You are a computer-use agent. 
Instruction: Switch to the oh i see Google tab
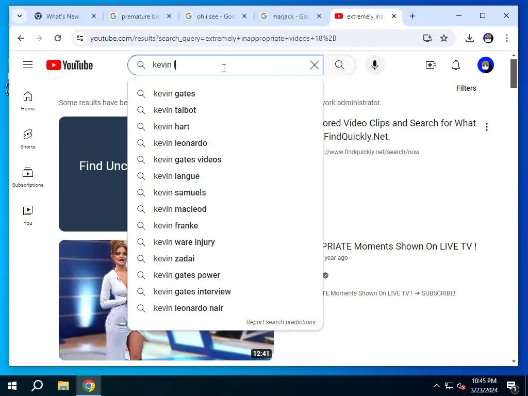click(x=216, y=16)
